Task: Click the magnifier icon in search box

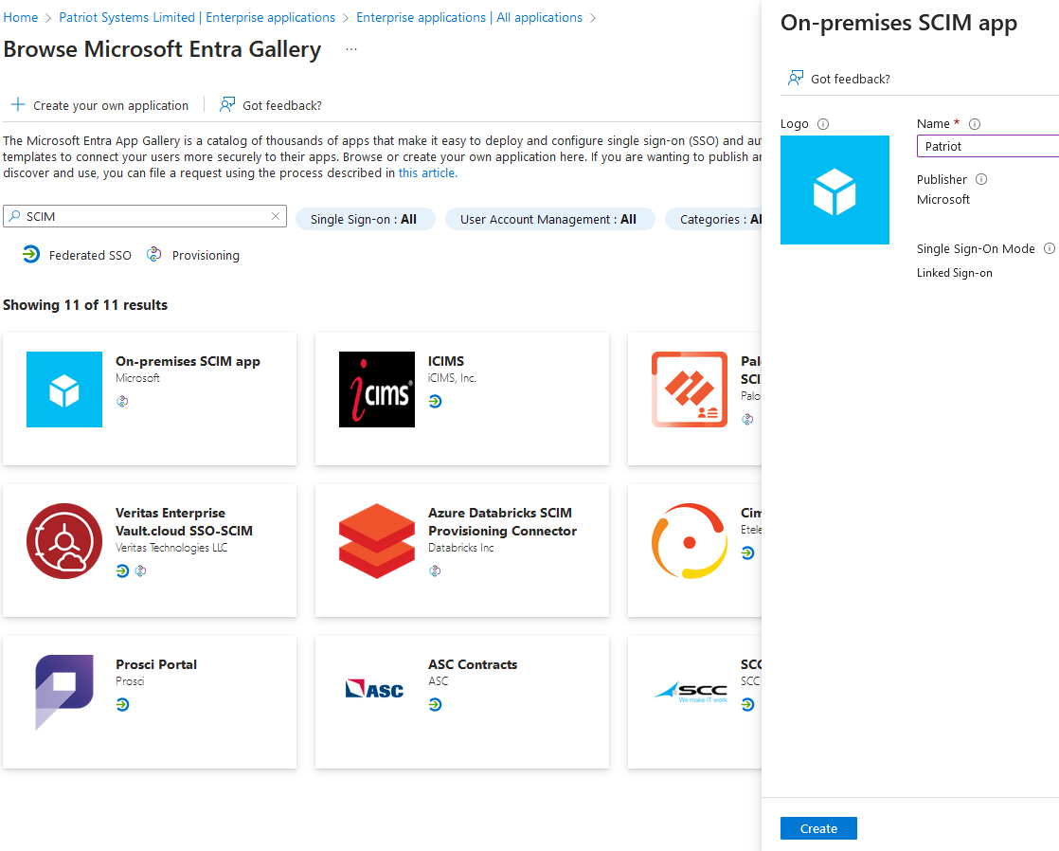Action: 14,216
